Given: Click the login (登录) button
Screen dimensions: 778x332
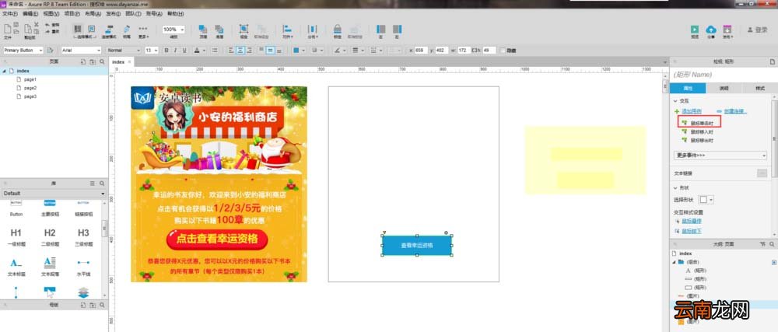Looking at the screenshot, I should click(758, 30).
